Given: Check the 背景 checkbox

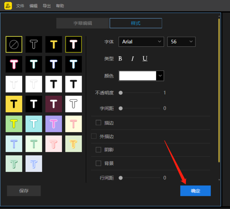Looking at the screenshot, I should [99, 163].
